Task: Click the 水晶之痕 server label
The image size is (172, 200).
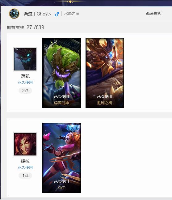Action: pyautogui.click(x=72, y=14)
